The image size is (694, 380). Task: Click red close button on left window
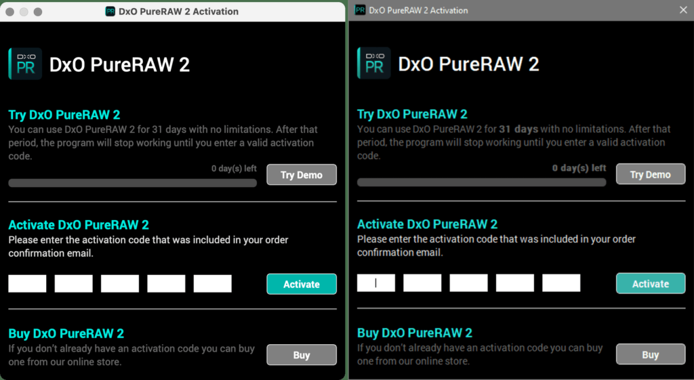(x=9, y=12)
